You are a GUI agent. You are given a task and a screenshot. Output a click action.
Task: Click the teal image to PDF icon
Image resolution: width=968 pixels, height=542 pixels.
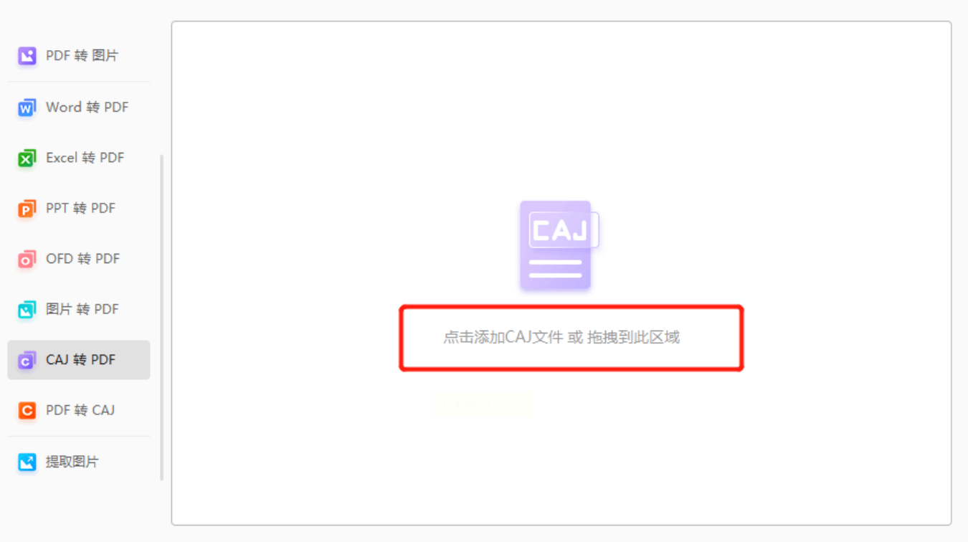(x=27, y=310)
